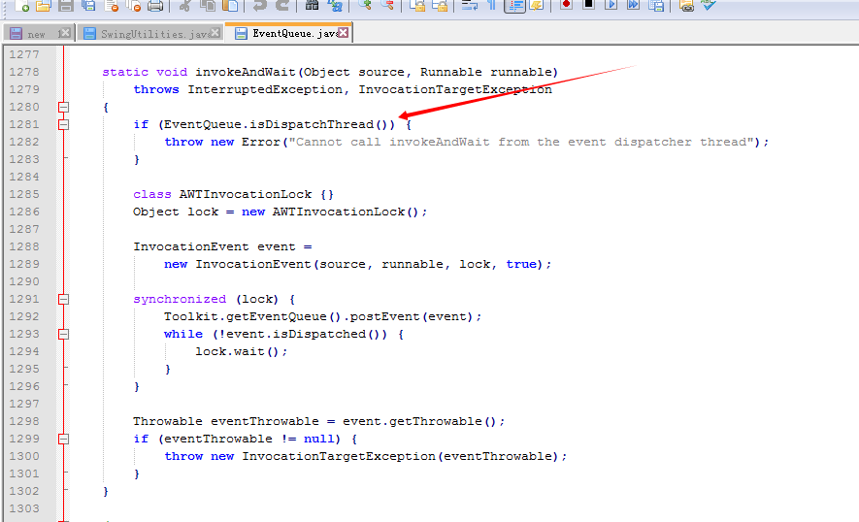Create a new document from the toolbar

(x=20, y=6)
